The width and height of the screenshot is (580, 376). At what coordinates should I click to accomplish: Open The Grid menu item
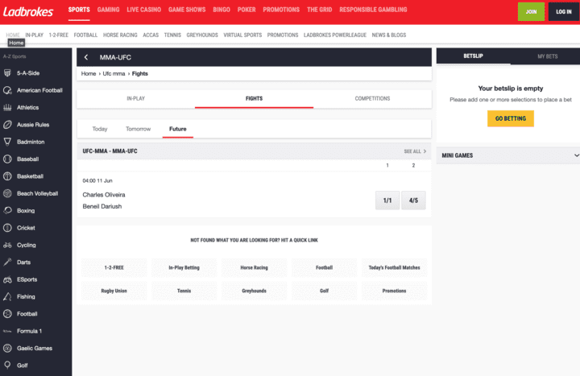click(x=320, y=10)
